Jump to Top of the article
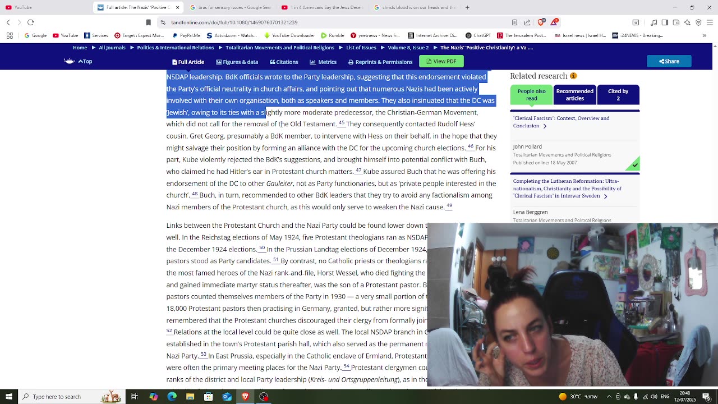Screen dimensions: 718x404 (x=85, y=62)
